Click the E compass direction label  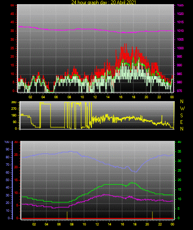coord(181,122)
